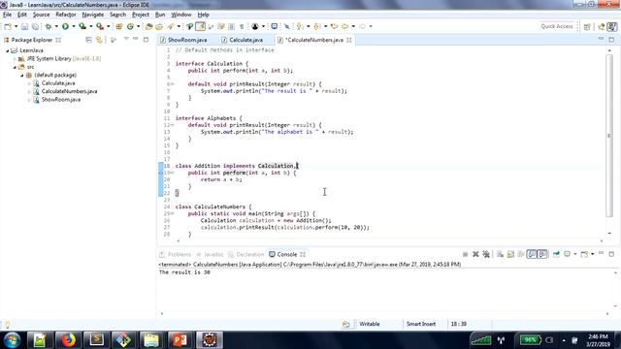Image resolution: width=621 pixels, height=349 pixels.
Task: Click Remove All Terminated Launches icon
Action: tap(486, 254)
